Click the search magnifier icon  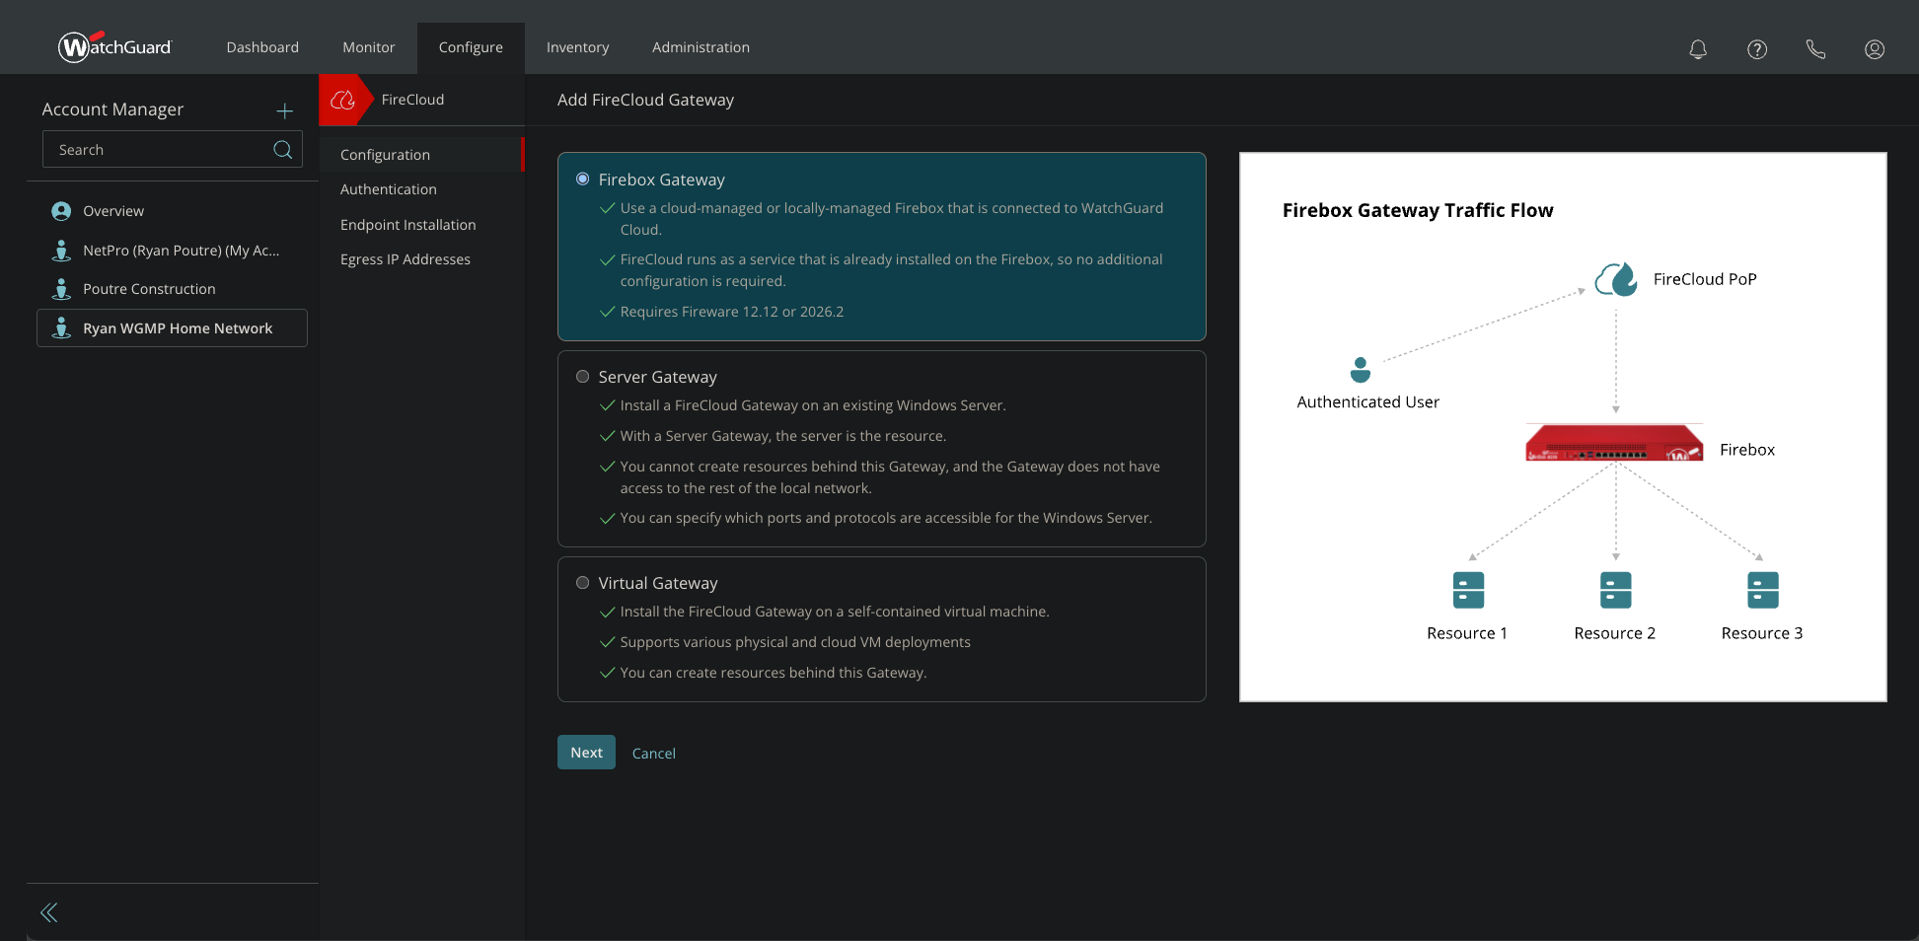(282, 150)
